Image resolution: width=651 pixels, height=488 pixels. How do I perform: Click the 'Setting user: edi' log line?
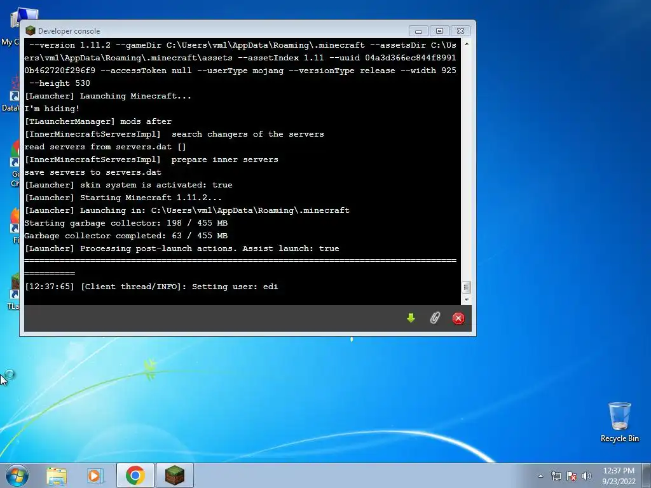click(x=151, y=287)
